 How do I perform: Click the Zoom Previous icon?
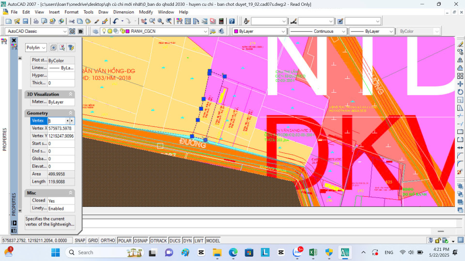click(169, 21)
